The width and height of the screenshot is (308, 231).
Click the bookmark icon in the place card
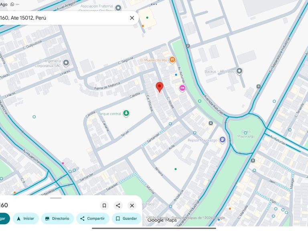click(x=104, y=205)
